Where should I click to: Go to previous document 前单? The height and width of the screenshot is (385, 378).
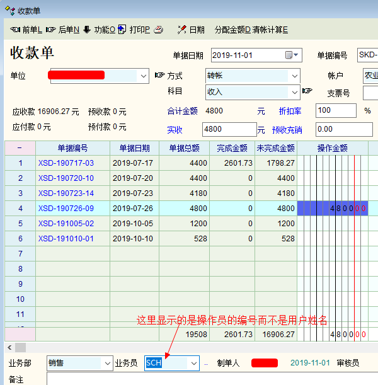[26, 30]
